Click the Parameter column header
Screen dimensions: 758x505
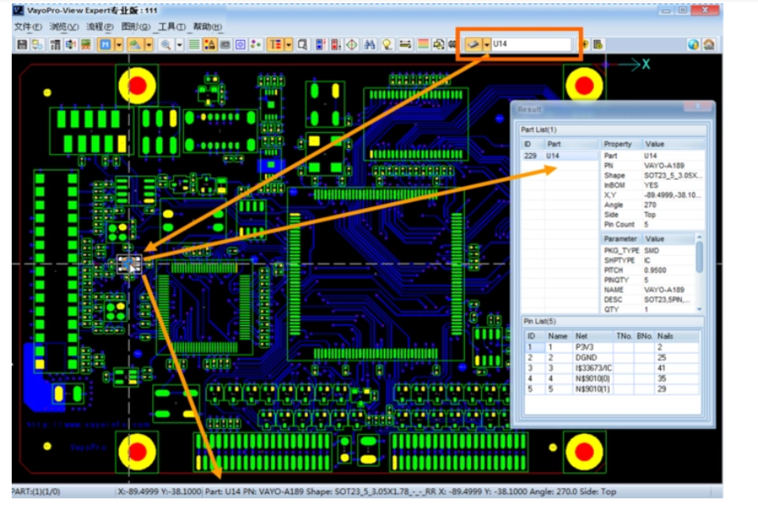click(620, 239)
